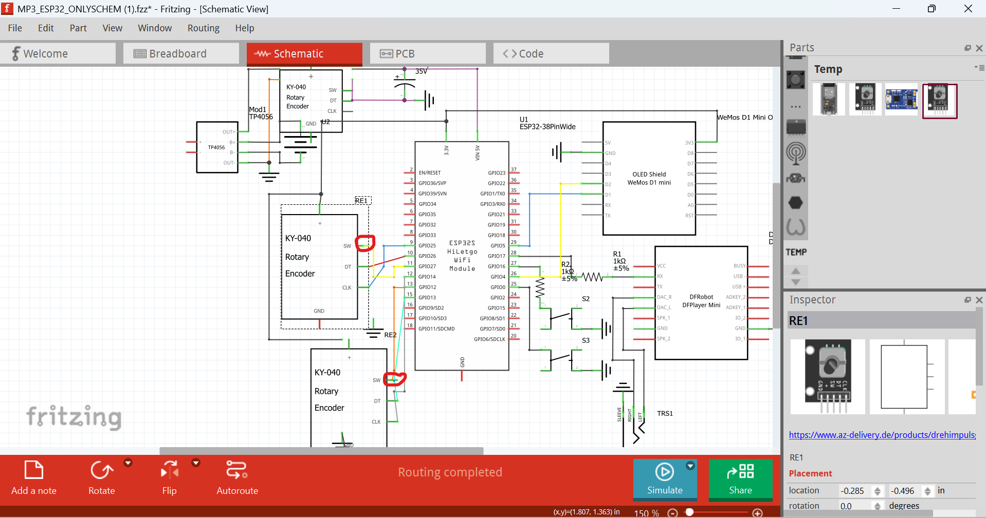
Task: Open the camera-lens parts bin icon
Action: pos(796,80)
